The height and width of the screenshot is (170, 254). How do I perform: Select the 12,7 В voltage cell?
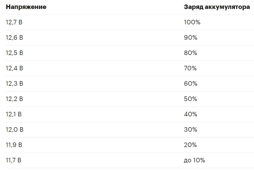click(14, 22)
